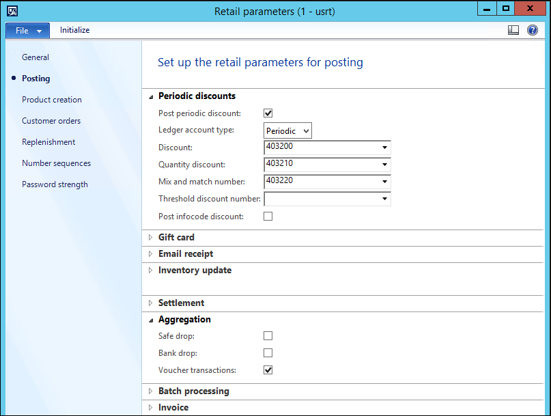Collapse the Periodic discounts section

[x=150, y=96]
